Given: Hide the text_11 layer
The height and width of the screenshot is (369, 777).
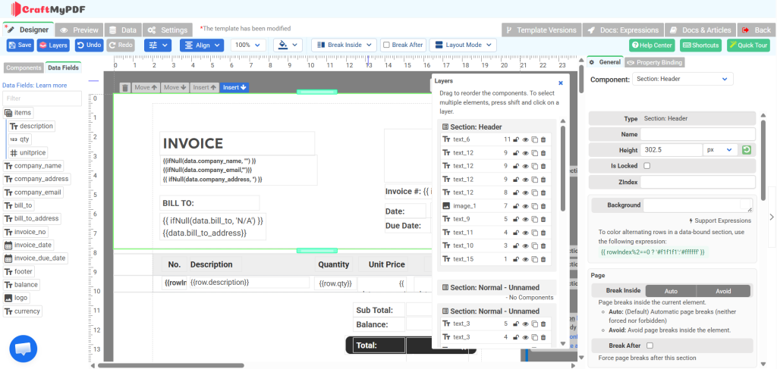Looking at the screenshot, I should click(x=525, y=233).
